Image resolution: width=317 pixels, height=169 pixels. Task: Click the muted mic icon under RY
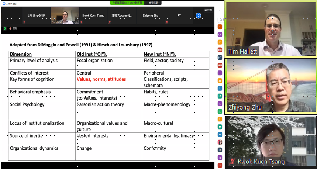pyautogui.click(x=167, y=22)
